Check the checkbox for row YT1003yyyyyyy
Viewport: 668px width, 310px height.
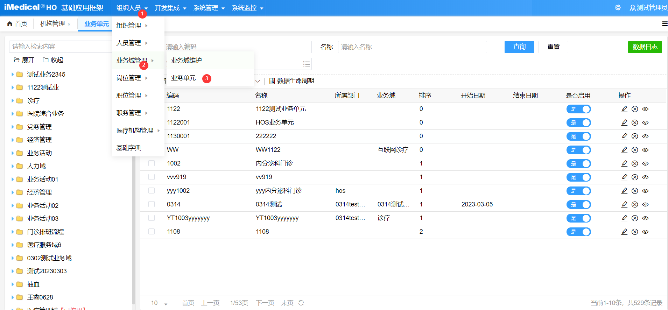(x=152, y=218)
